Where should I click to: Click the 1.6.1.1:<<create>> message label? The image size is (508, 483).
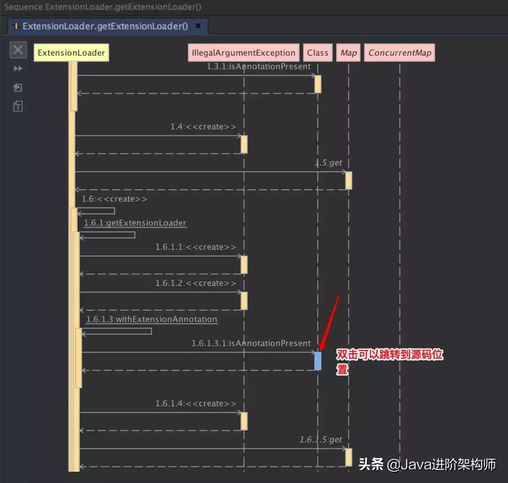tap(196, 247)
